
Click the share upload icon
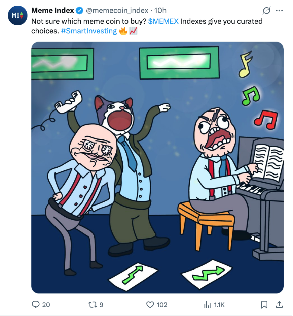[x=279, y=304]
